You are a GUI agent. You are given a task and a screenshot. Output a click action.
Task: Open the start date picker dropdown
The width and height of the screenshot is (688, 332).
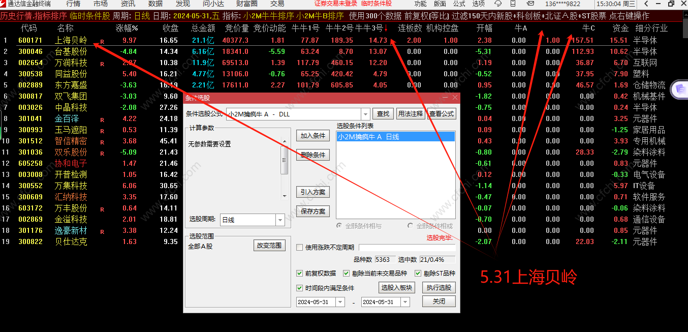(340, 302)
